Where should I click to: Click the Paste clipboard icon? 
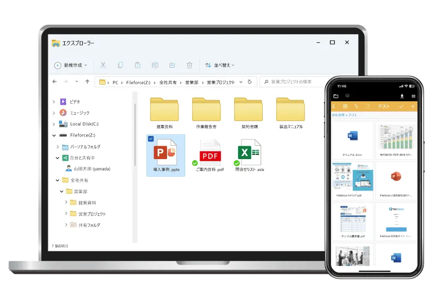[138, 65]
